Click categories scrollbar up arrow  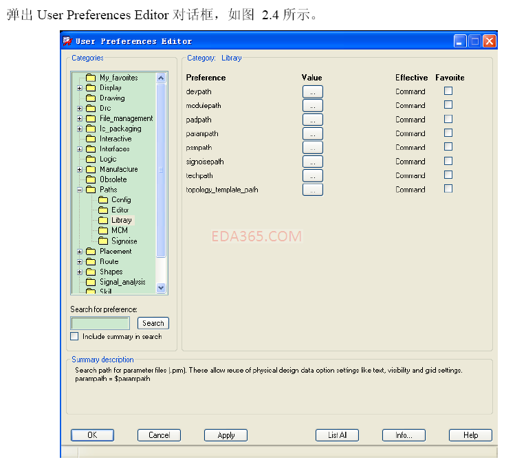[x=161, y=78]
